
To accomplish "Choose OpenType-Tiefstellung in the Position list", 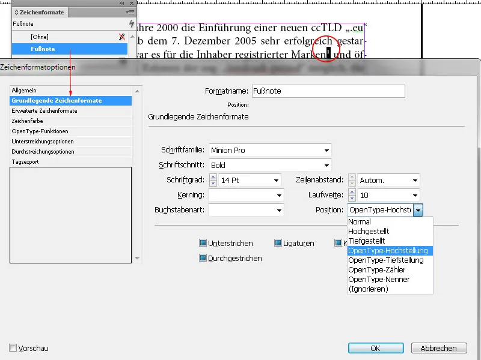I will point(390,260).
